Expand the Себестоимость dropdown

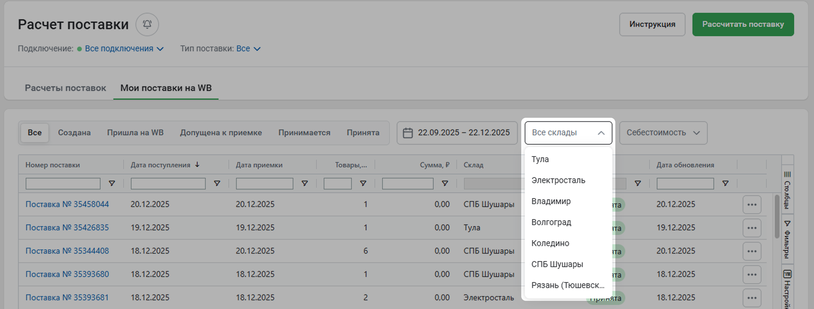click(x=663, y=133)
